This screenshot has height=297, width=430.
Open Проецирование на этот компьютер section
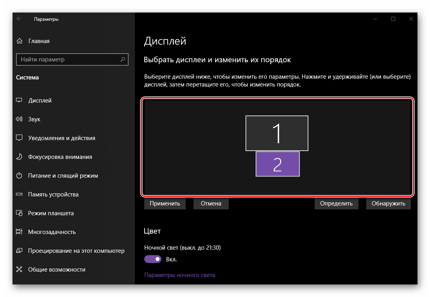pos(76,251)
